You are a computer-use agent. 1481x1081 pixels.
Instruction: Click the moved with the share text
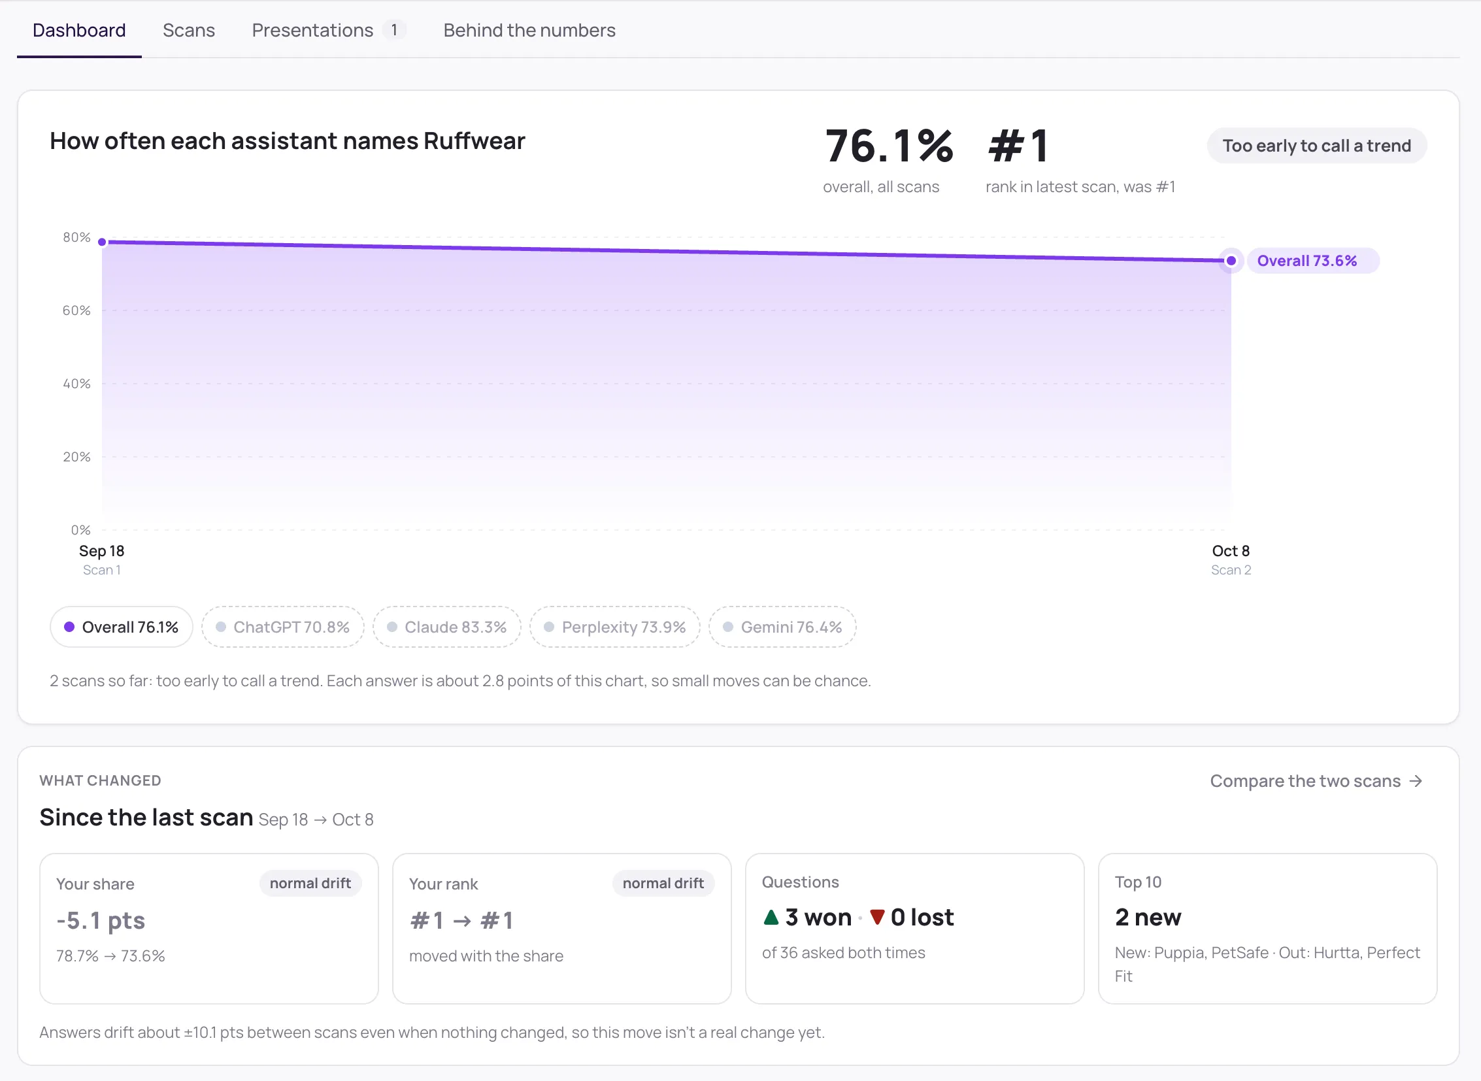486,956
